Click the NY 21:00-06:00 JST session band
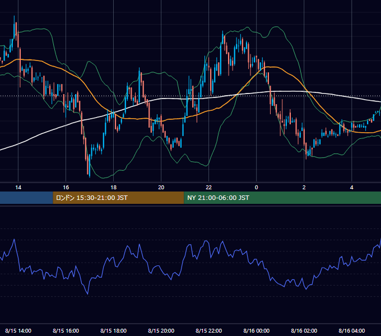381x336 pixels. (282, 198)
